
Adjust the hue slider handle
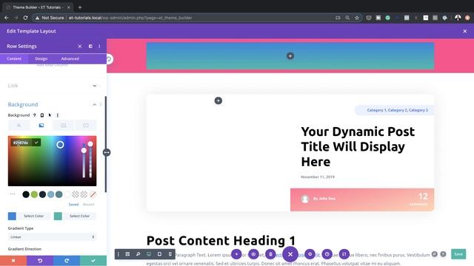point(84,150)
